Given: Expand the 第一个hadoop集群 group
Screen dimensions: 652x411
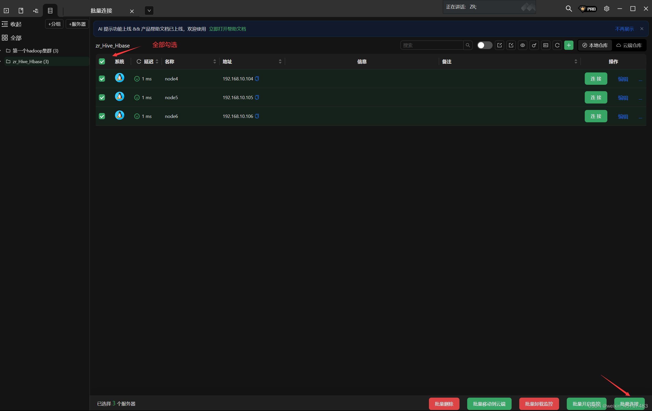Looking at the screenshot, I should coord(1,51).
